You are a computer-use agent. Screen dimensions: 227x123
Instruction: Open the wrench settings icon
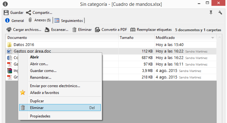(220, 13)
